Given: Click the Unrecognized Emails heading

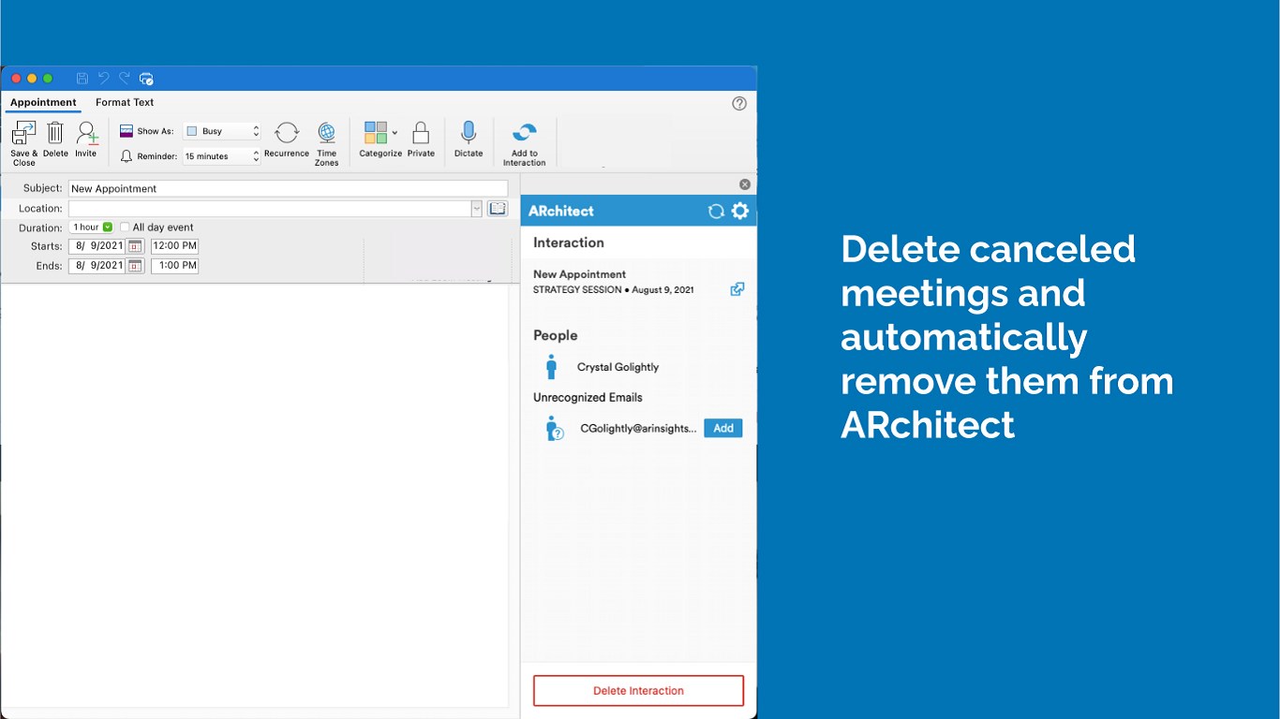Looking at the screenshot, I should (x=588, y=397).
